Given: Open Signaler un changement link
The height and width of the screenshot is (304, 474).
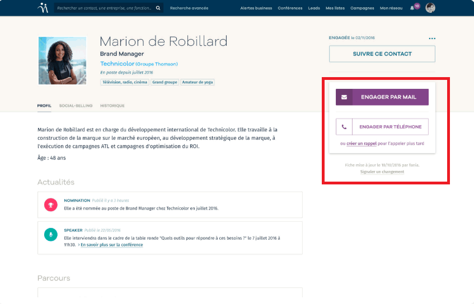Looking at the screenshot, I should (382, 172).
